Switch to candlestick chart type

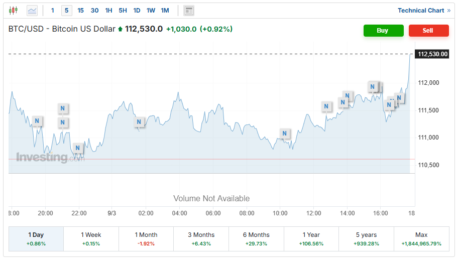(x=13, y=11)
